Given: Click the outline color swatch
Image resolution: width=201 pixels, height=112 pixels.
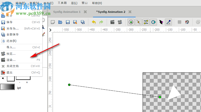Looking at the screenshot, I should tap(11, 78).
